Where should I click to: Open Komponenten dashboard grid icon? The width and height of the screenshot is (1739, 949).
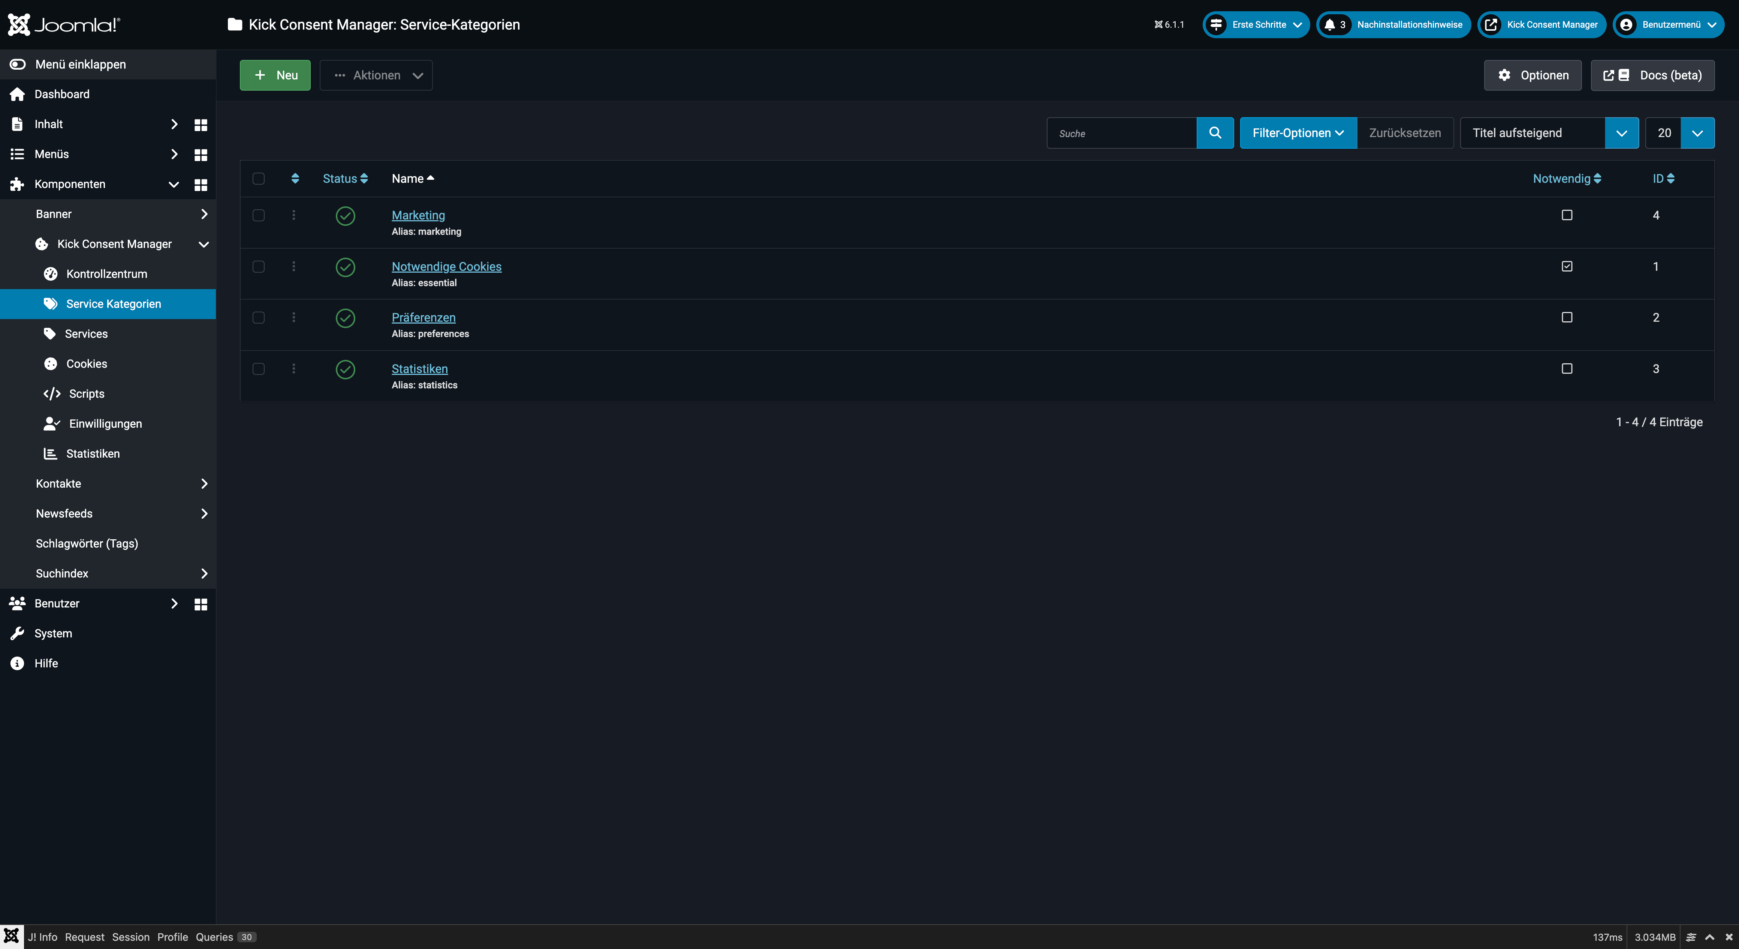point(201,185)
